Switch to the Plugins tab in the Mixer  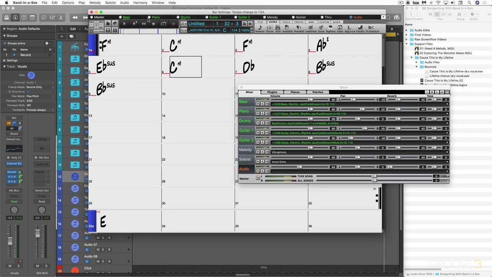272,92
